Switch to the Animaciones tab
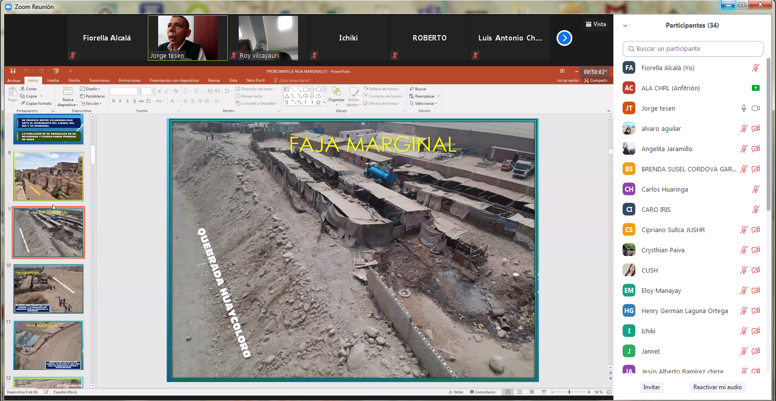Viewport: 776px width, 401px height. 129,80
